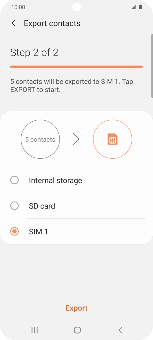Tap the 5 contacts circle
The image size is (153, 340).
point(40,139)
